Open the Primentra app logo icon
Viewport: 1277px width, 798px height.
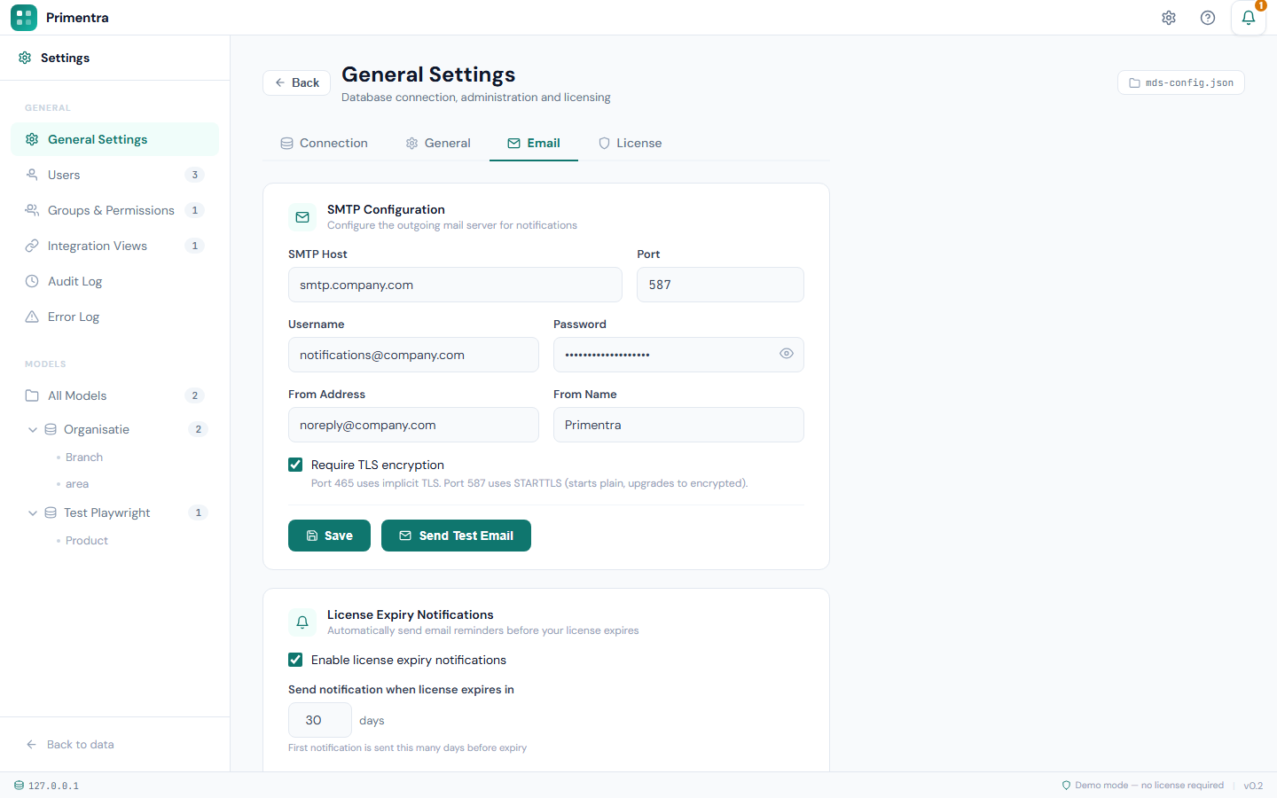click(23, 17)
